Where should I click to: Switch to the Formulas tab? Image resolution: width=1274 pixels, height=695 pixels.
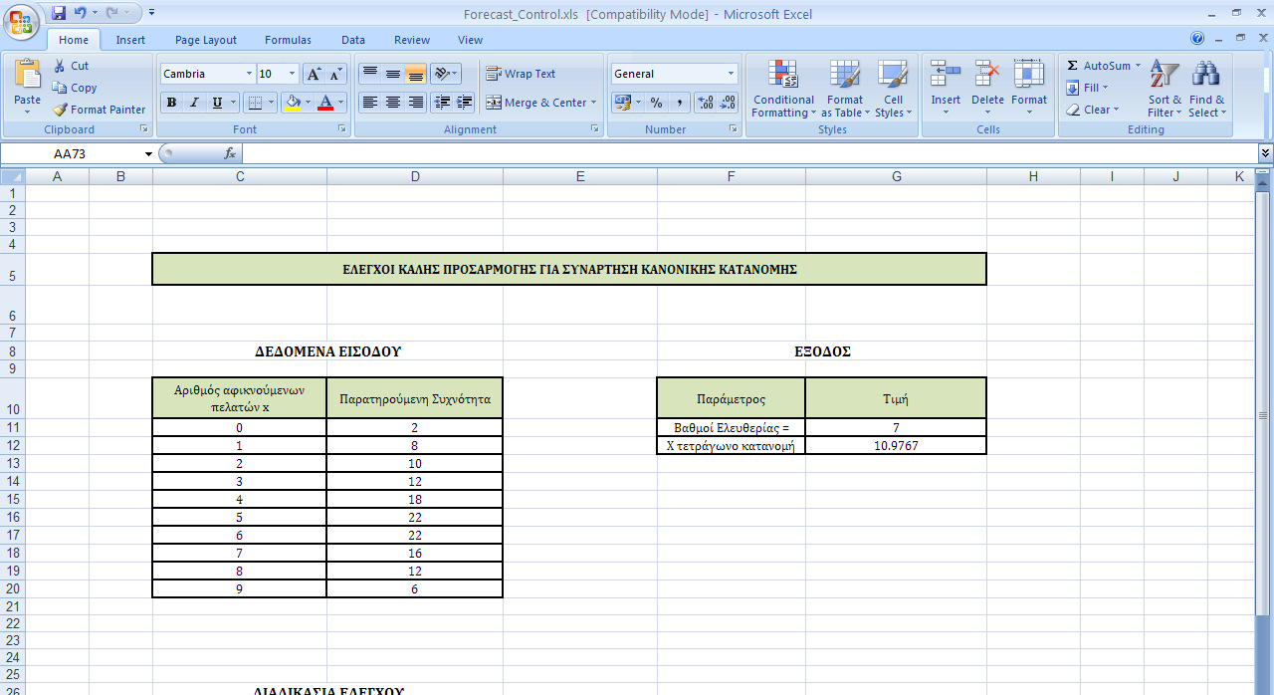tap(288, 40)
